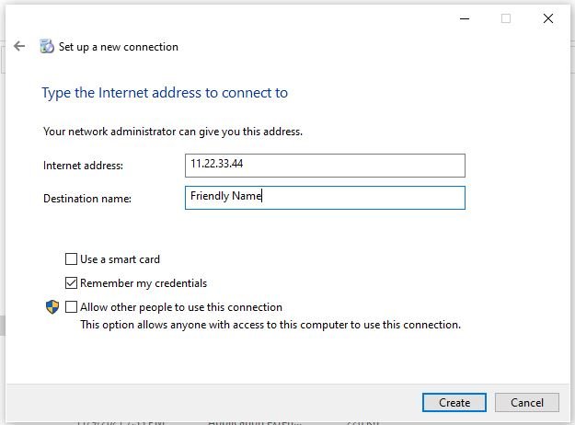The height and width of the screenshot is (425, 575).
Task: Click the greyed-out maximize window button
Action: tap(505, 18)
